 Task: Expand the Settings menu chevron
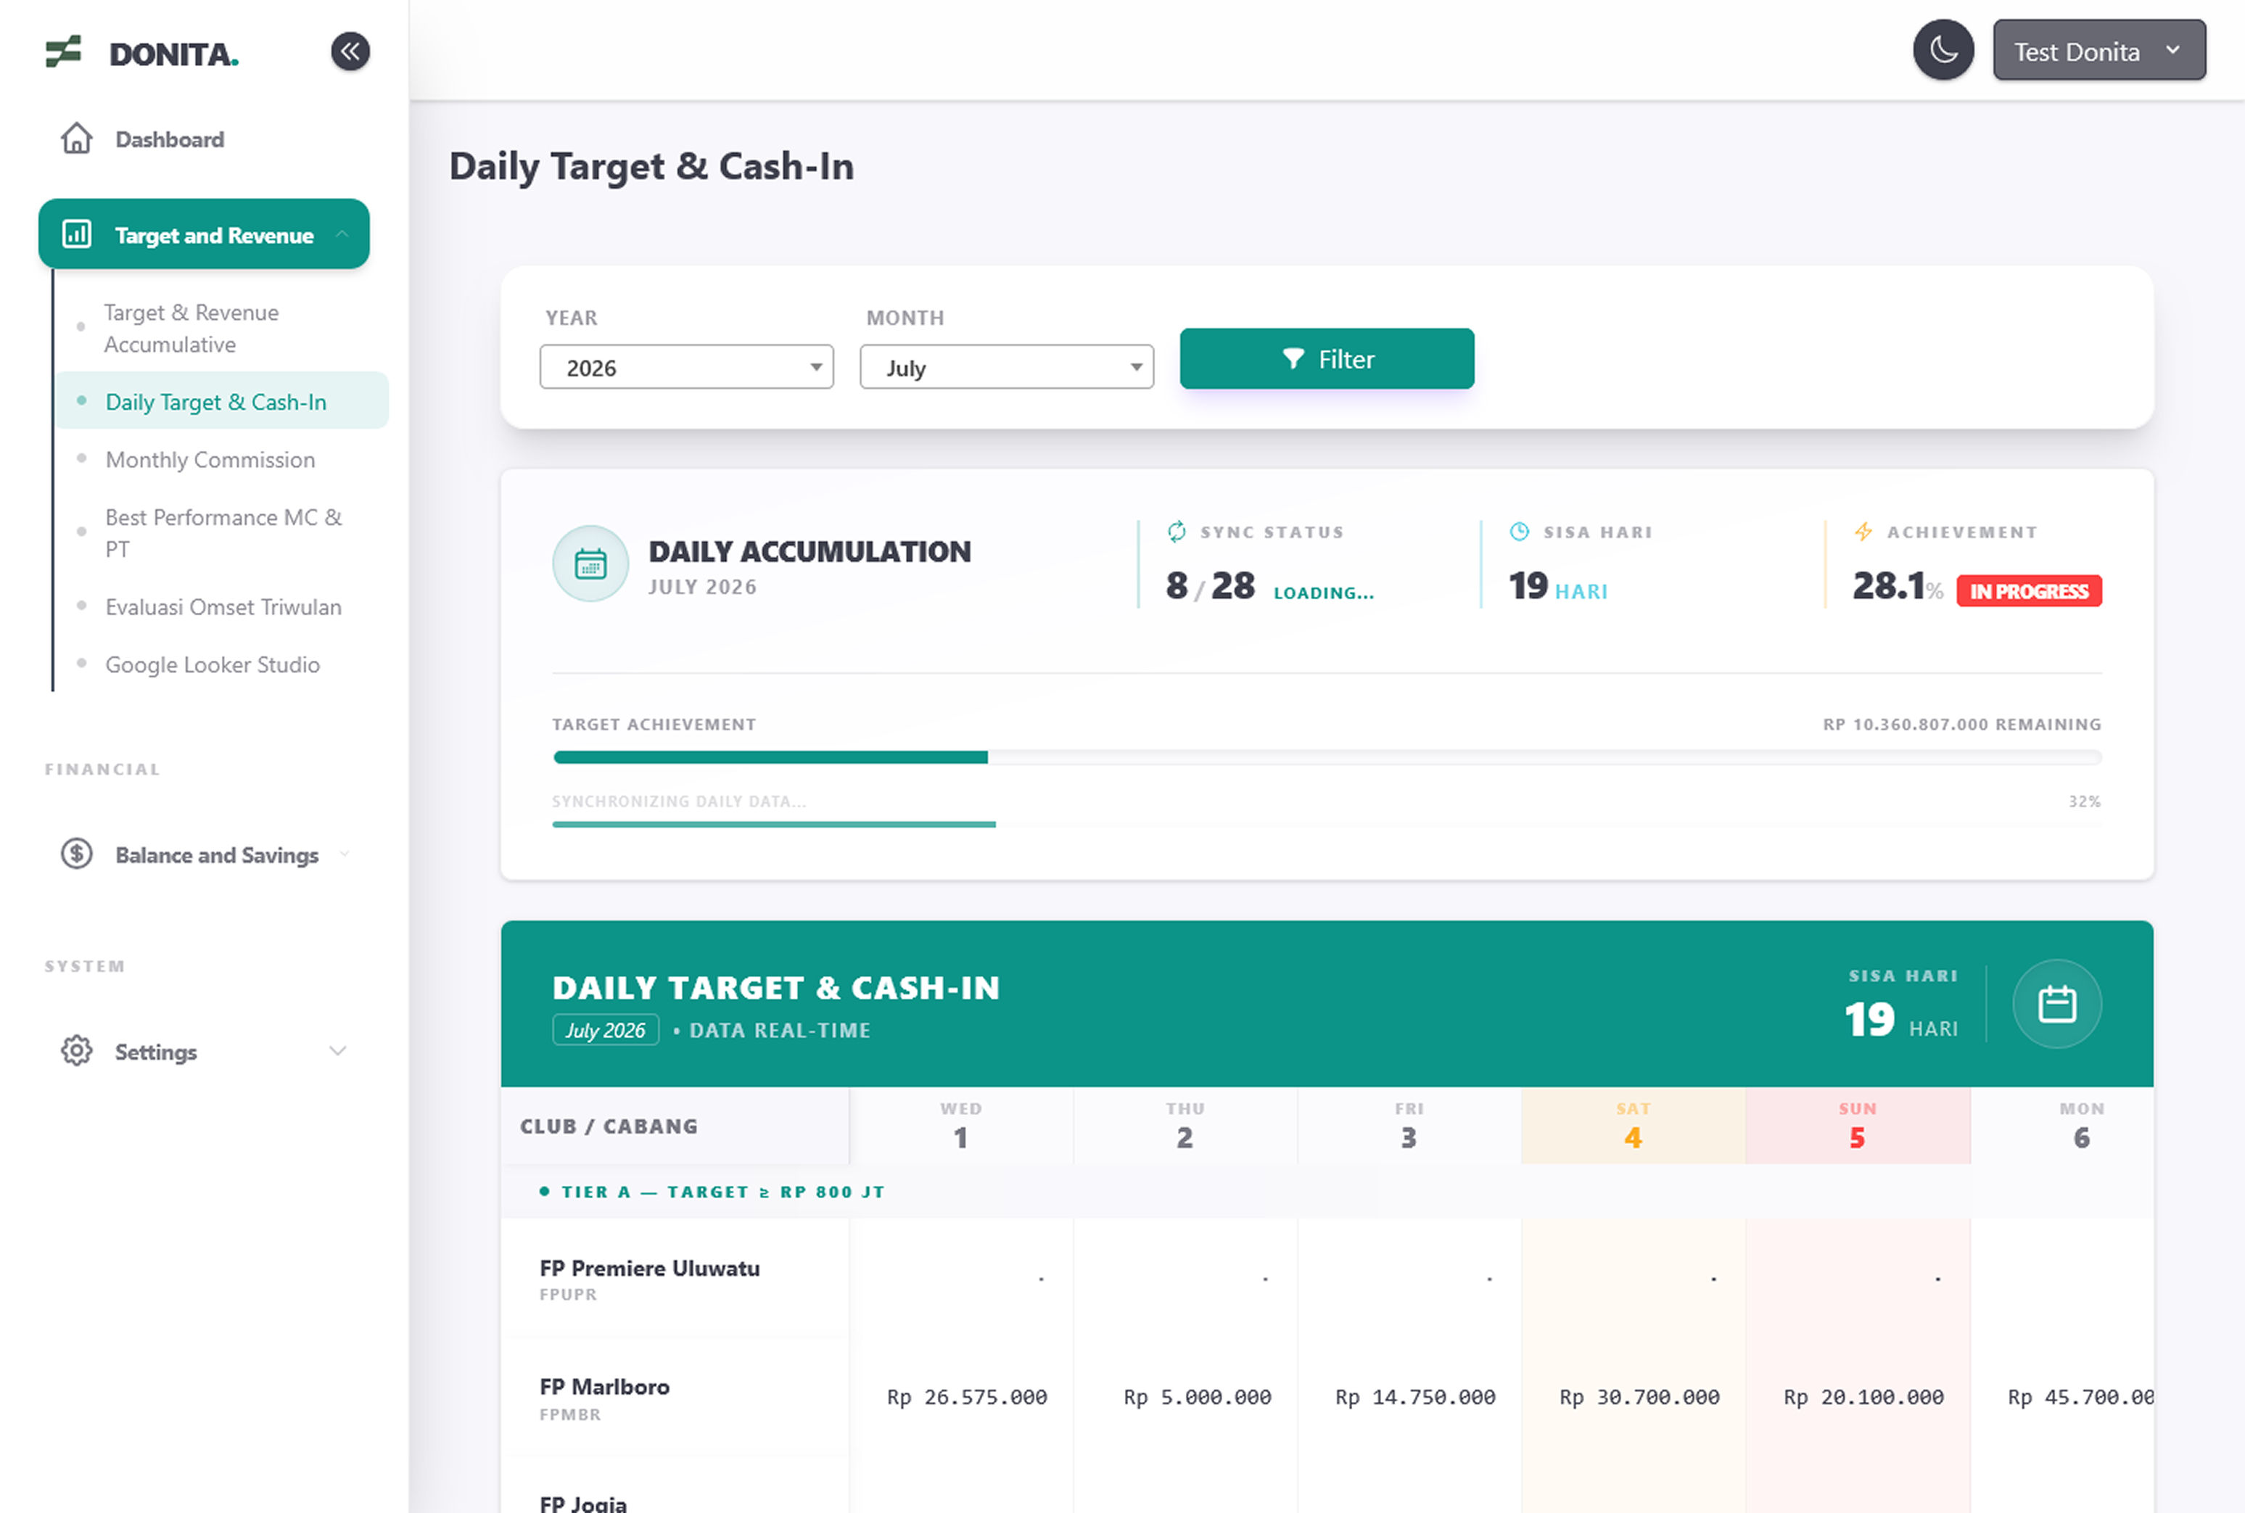(x=338, y=1051)
